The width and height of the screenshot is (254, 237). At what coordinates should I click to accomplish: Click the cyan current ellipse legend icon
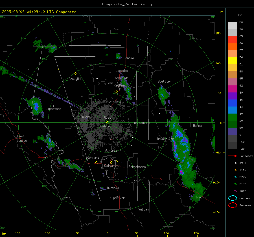point(233,198)
